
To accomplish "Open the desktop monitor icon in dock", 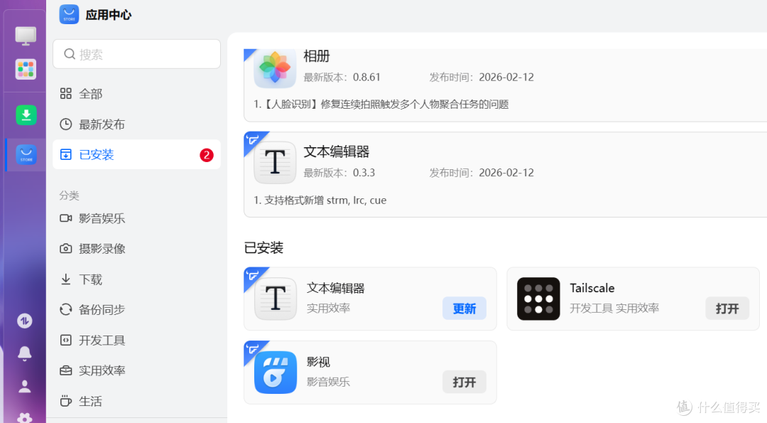I will pos(26,36).
